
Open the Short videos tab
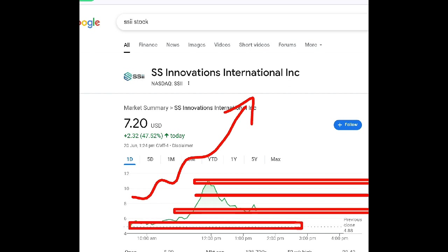pyautogui.click(x=254, y=45)
